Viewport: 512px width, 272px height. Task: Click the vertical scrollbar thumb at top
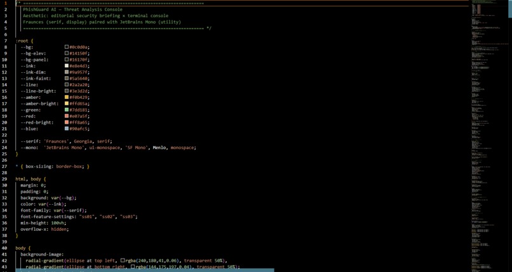[x=509, y=9]
